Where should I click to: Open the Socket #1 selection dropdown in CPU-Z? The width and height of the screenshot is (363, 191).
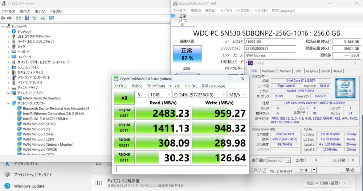tap(278, 160)
